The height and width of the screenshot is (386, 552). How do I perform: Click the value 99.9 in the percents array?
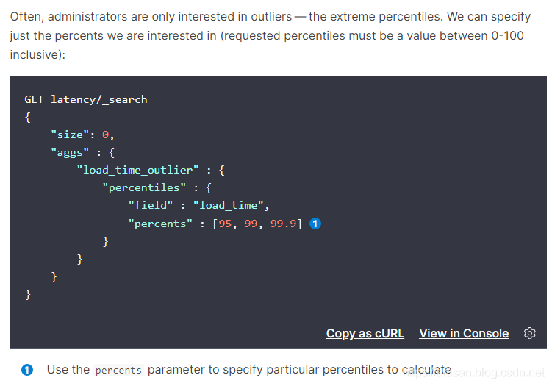pos(284,224)
